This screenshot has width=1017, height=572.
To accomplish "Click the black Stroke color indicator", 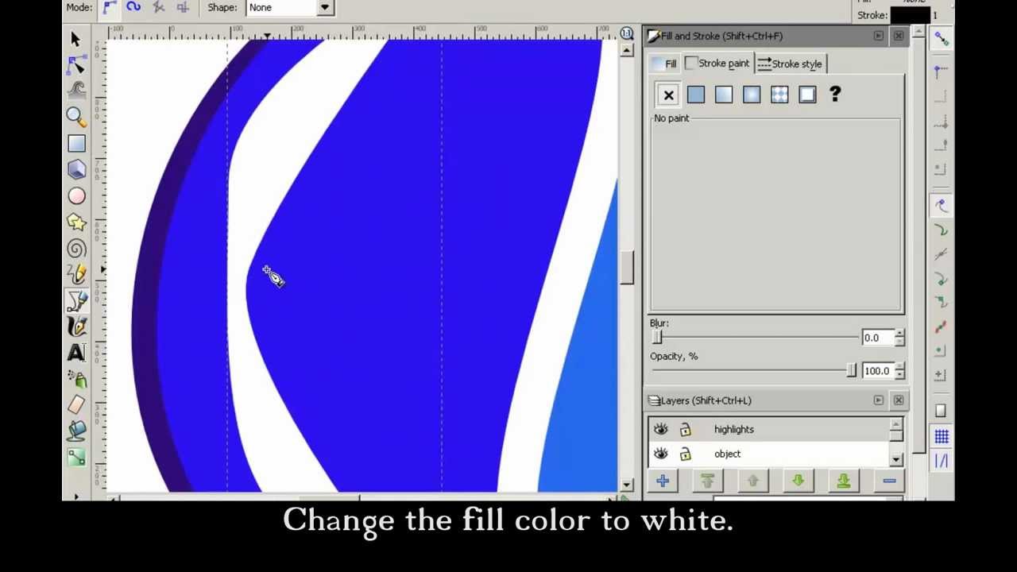I will pyautogui.click(x=911, y=15).
